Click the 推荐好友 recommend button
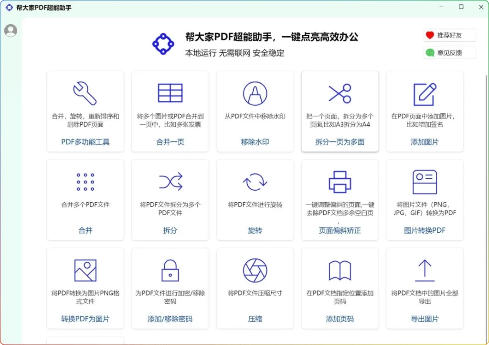The height and width of the screenshot is (345, 489). [449, 34]
